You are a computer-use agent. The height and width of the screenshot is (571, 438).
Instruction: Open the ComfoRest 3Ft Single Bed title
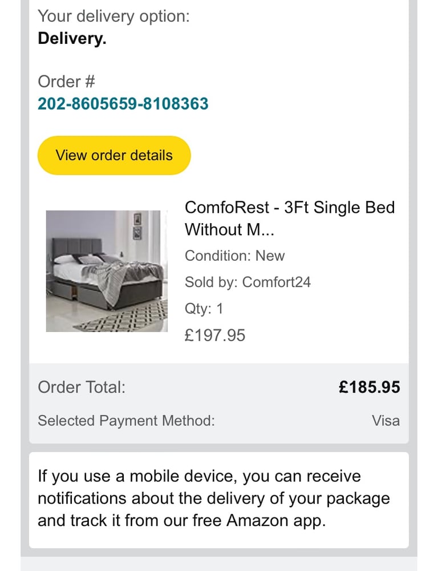pos(290,207)
